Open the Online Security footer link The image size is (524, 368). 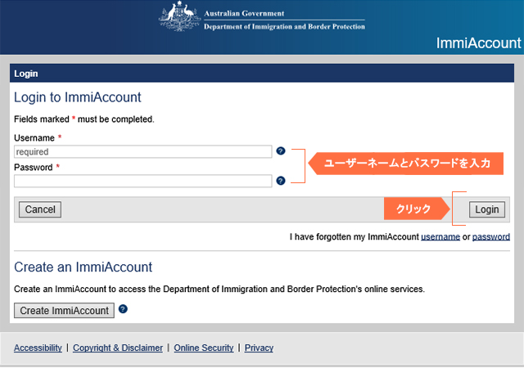click(x=204, y=348)
